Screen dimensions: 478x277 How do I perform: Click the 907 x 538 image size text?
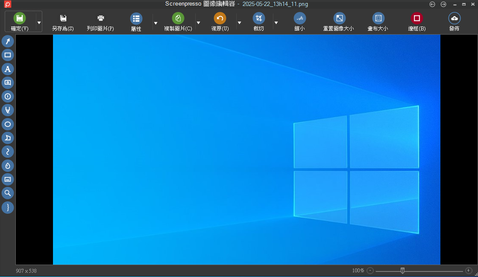click(26, 271)
